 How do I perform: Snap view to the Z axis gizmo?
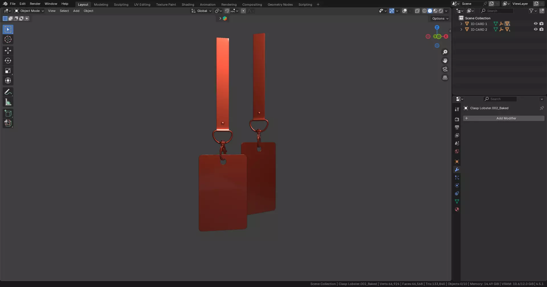tap(437, 27)
